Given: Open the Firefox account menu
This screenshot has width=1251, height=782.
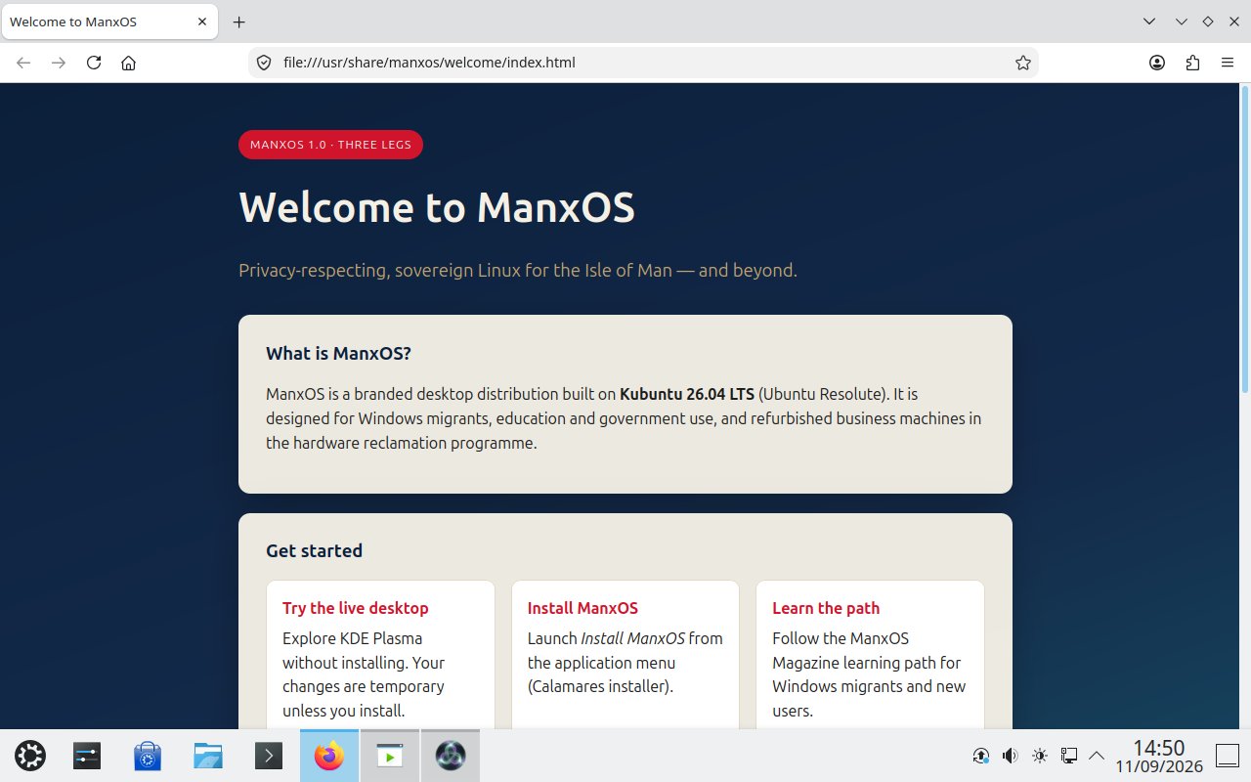Looking at the screenshot, I should 1157,63.
